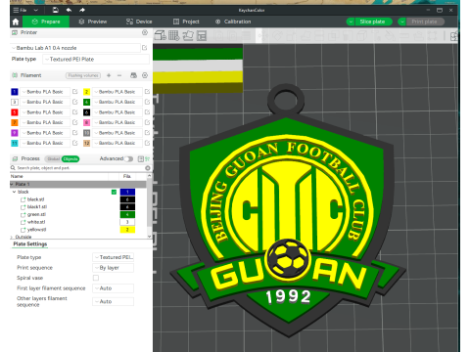Open Printer settings gear icon

click(x=145, y=32)
